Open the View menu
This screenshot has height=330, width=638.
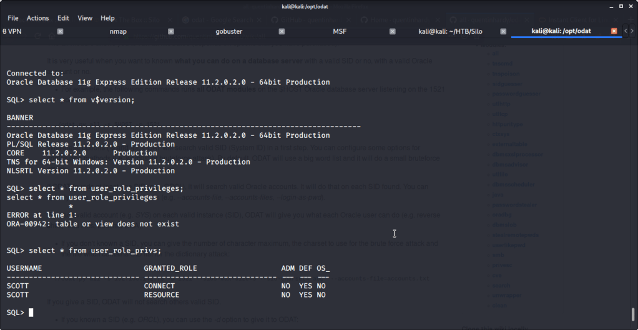(x=85, y=18)
